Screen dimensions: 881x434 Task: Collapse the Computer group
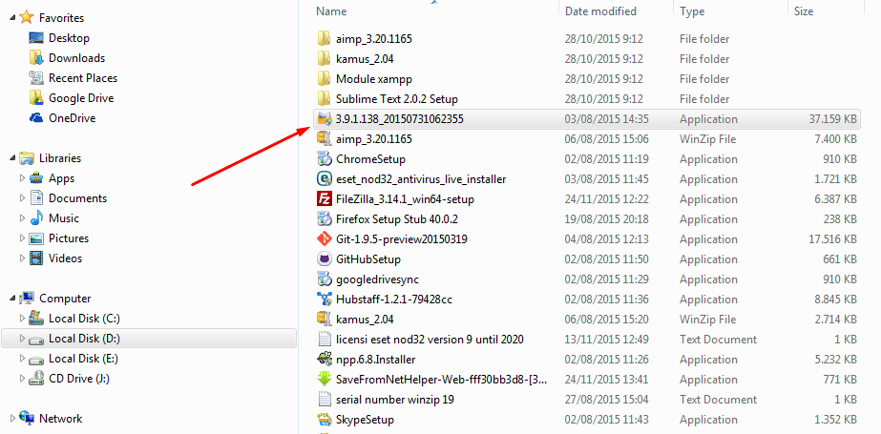pos(12,299)
